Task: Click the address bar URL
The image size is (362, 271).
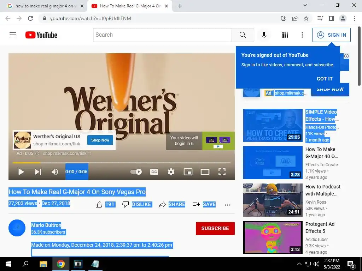Action: [x=90, y=18]
